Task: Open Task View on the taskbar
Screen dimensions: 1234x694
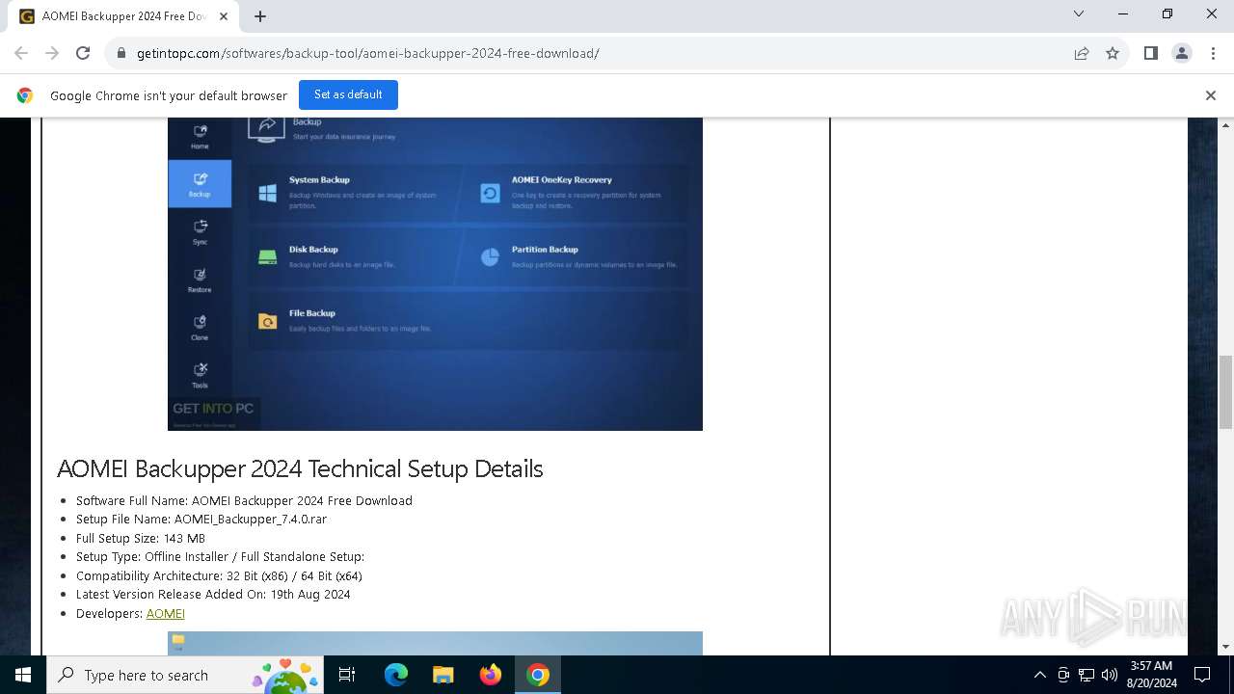Action: click(347, 675)
